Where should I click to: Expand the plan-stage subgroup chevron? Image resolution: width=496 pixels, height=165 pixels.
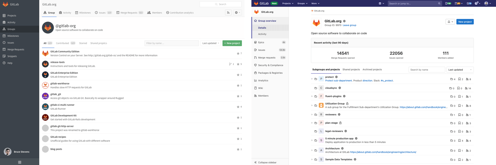(312, 123)
